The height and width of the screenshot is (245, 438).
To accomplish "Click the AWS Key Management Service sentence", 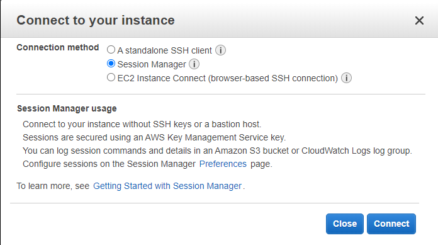I will 154,137.
